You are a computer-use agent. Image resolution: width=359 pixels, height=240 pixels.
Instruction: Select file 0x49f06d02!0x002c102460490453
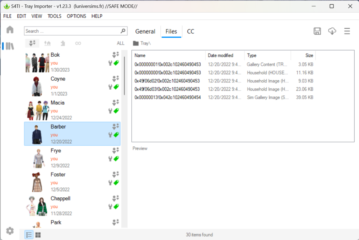pos(167,81)
